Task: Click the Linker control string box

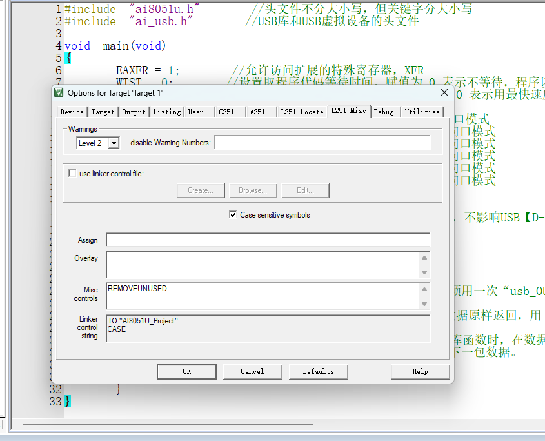Action: point(268,329)
